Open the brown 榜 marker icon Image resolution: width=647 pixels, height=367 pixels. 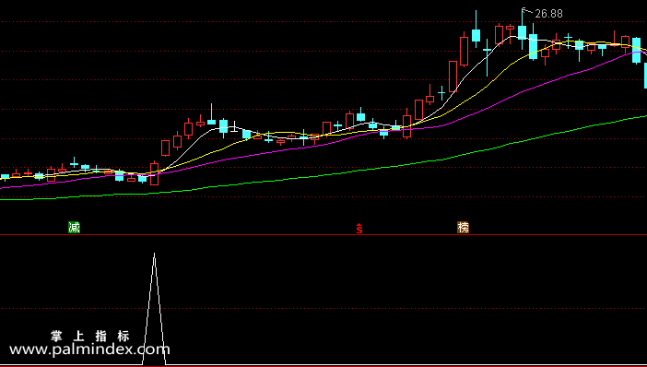point(463,227)
